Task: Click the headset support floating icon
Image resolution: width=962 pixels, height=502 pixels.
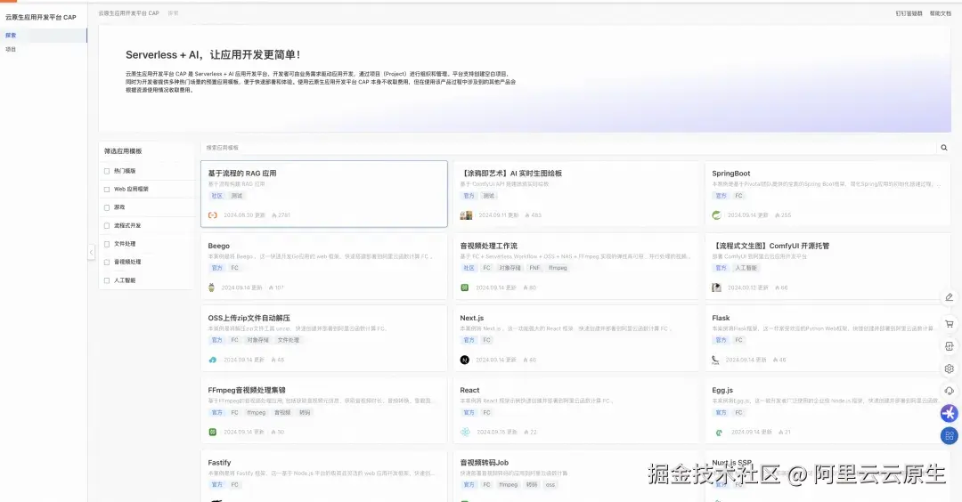Action: [950, 391]
